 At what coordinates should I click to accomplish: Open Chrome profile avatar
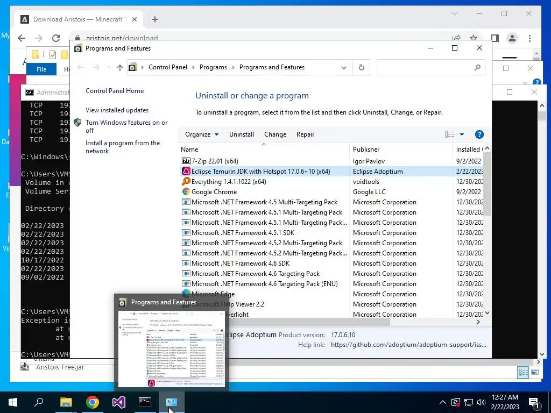click(512, 38)
